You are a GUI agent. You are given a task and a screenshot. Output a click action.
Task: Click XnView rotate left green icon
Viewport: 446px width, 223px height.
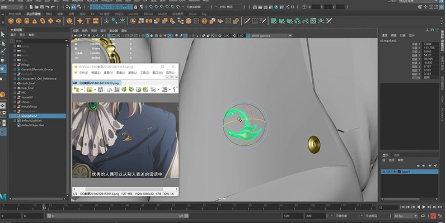(x=124, y=89)
